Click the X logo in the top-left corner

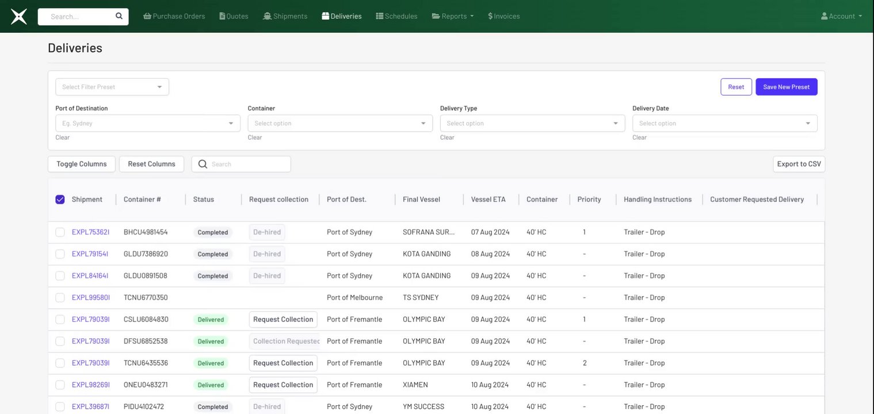coord(19,17)
